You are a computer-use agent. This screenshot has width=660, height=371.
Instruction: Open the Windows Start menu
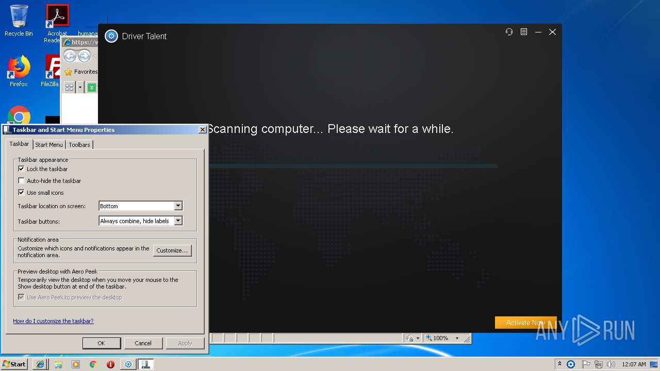[x=14, y=364]
